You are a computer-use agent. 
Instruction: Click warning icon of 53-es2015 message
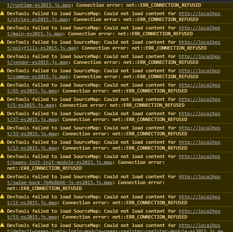click(2, 211)
